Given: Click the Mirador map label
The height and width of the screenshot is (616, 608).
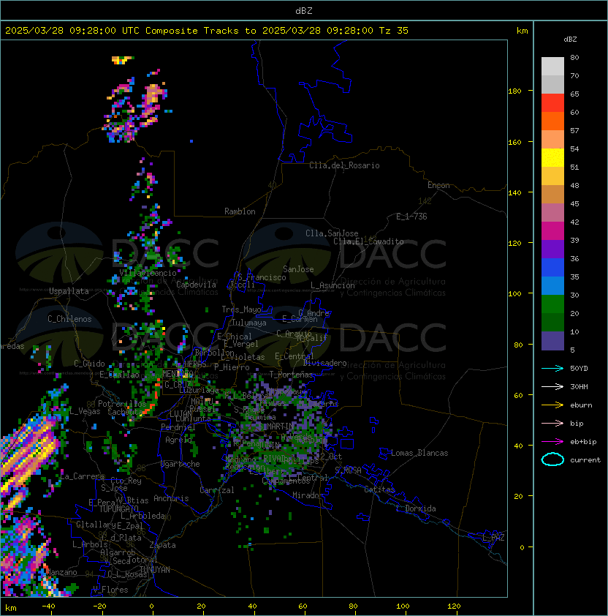Looking at the screenshot, I should 308,495.
